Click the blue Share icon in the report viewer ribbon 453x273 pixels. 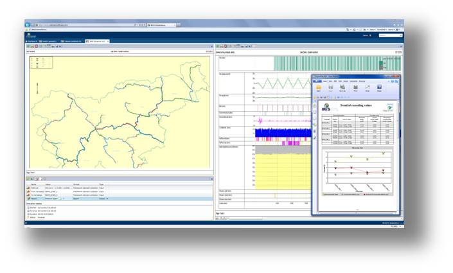[379, 88]
